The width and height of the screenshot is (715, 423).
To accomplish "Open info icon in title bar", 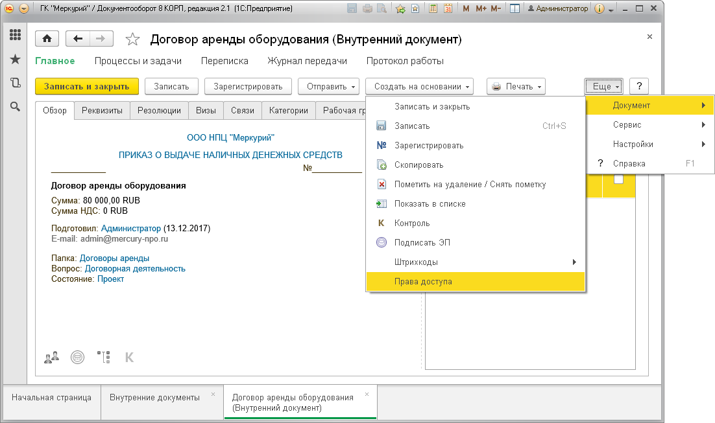I will pos(600,8).
